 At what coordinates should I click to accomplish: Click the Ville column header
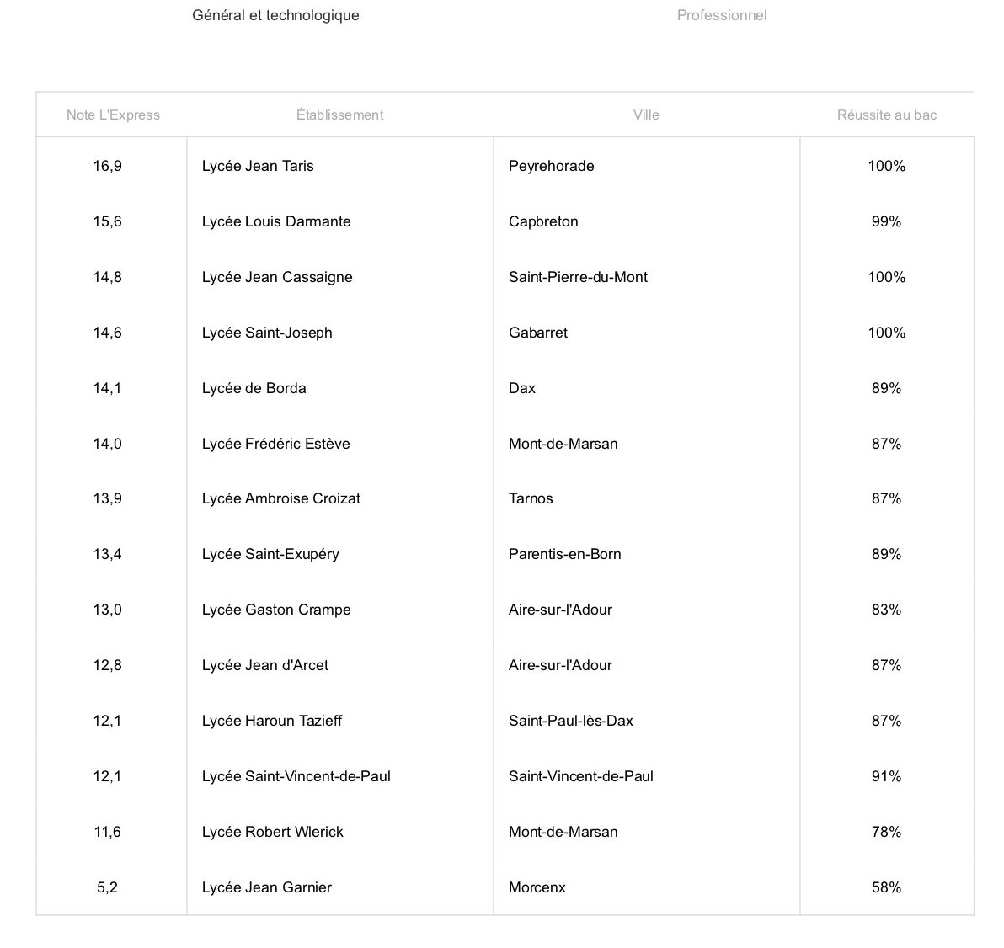[646, 115]
